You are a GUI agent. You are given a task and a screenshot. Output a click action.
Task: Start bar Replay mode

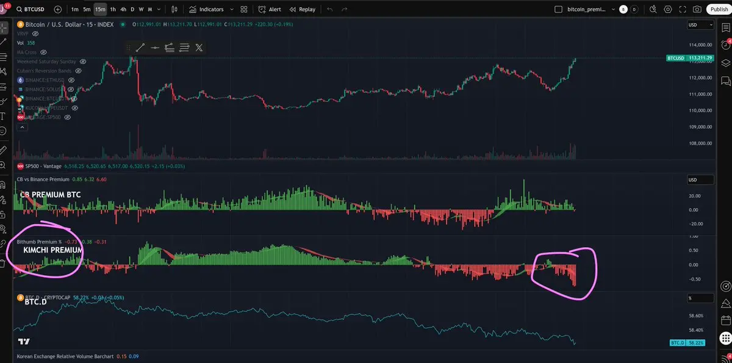(303, 9)
